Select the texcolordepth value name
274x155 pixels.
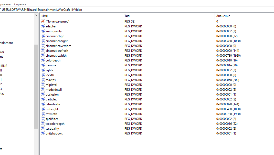click(55, 123)
